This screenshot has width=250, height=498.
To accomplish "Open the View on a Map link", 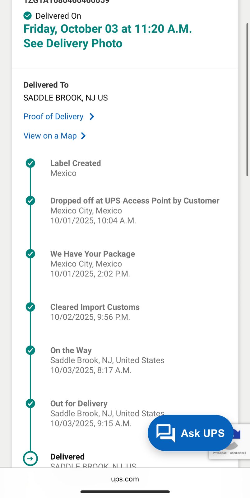I will [50, 136].
